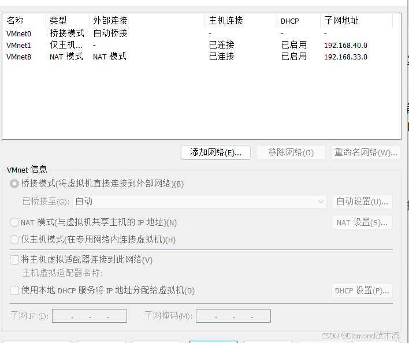Click the 自动设置 button

tap(362, 202)
